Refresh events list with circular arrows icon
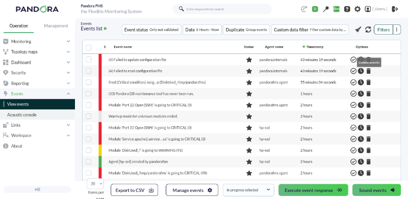 coord(368,30)
